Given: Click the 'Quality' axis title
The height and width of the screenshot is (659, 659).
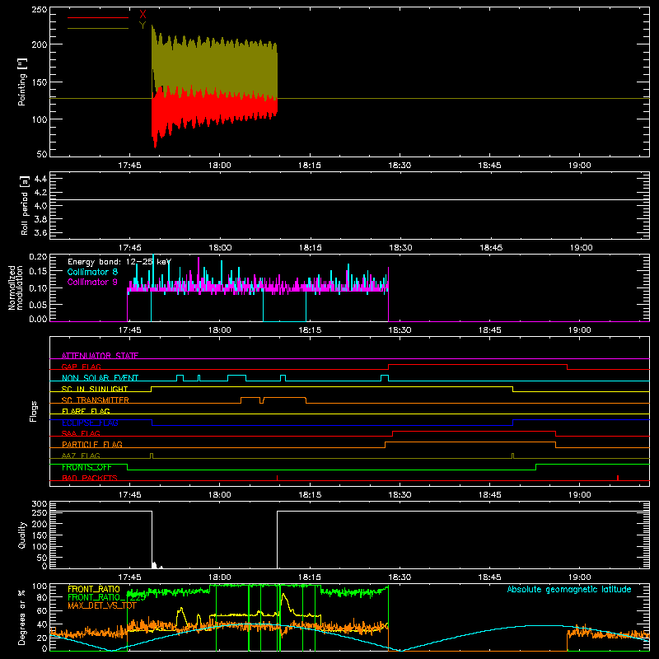Looking at the screenshot, I should click(x=22, y=535).
